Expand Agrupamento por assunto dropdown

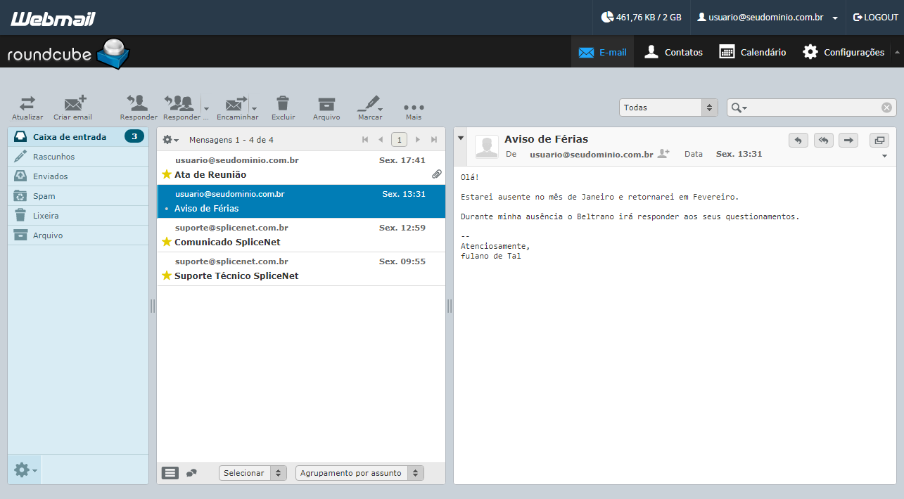coord(359,473)
